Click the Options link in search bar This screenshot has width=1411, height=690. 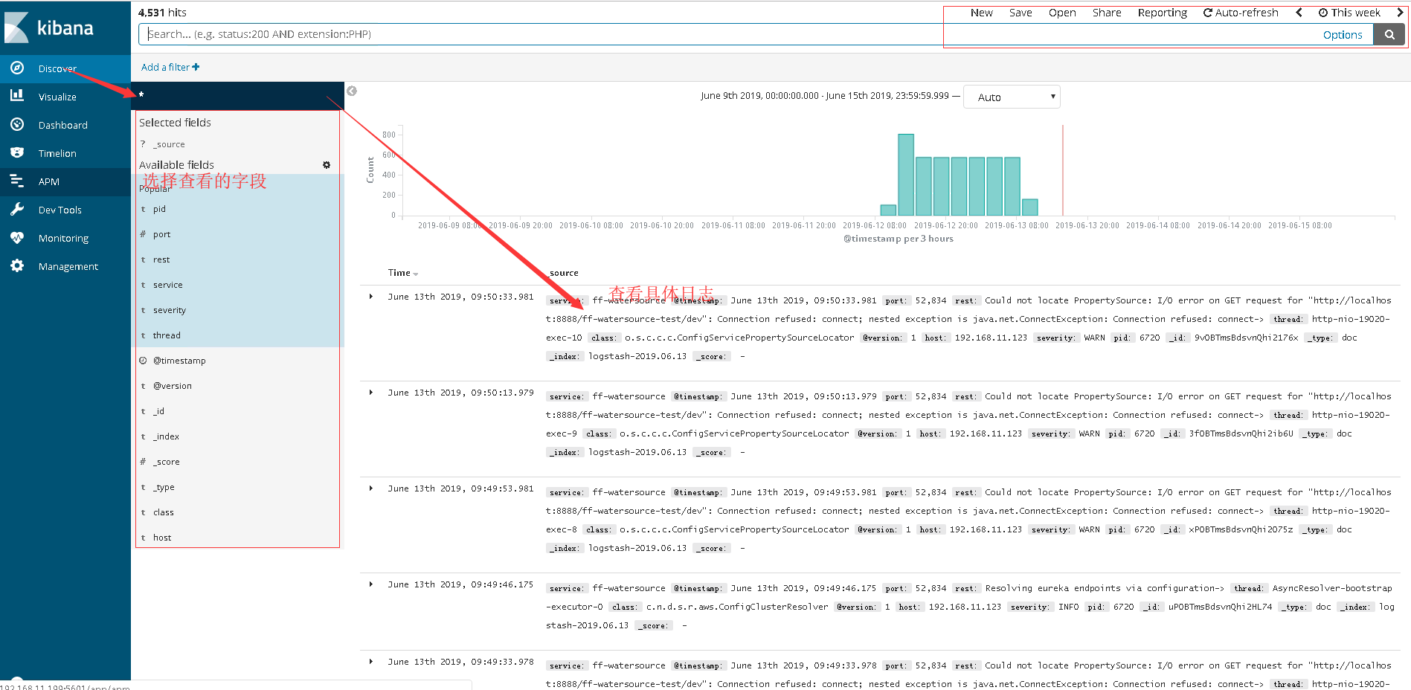click(x=1343, y=35)
